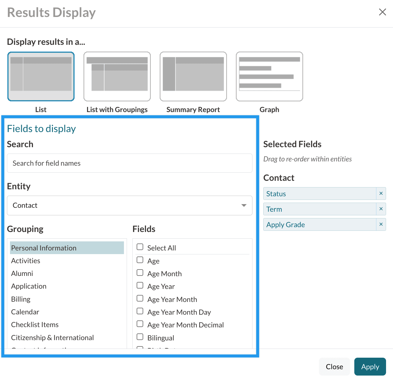This screenshot has height=381, width=393.
Task: Close the Results Display dialog with X
Action: pyautogui.click(x=382, y=12)
